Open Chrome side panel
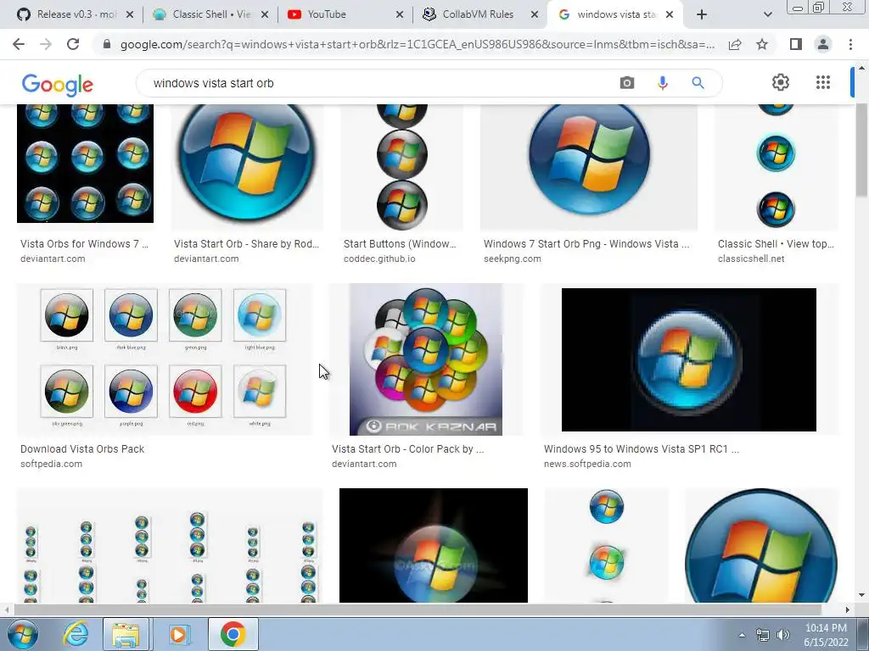 [796, 44]
